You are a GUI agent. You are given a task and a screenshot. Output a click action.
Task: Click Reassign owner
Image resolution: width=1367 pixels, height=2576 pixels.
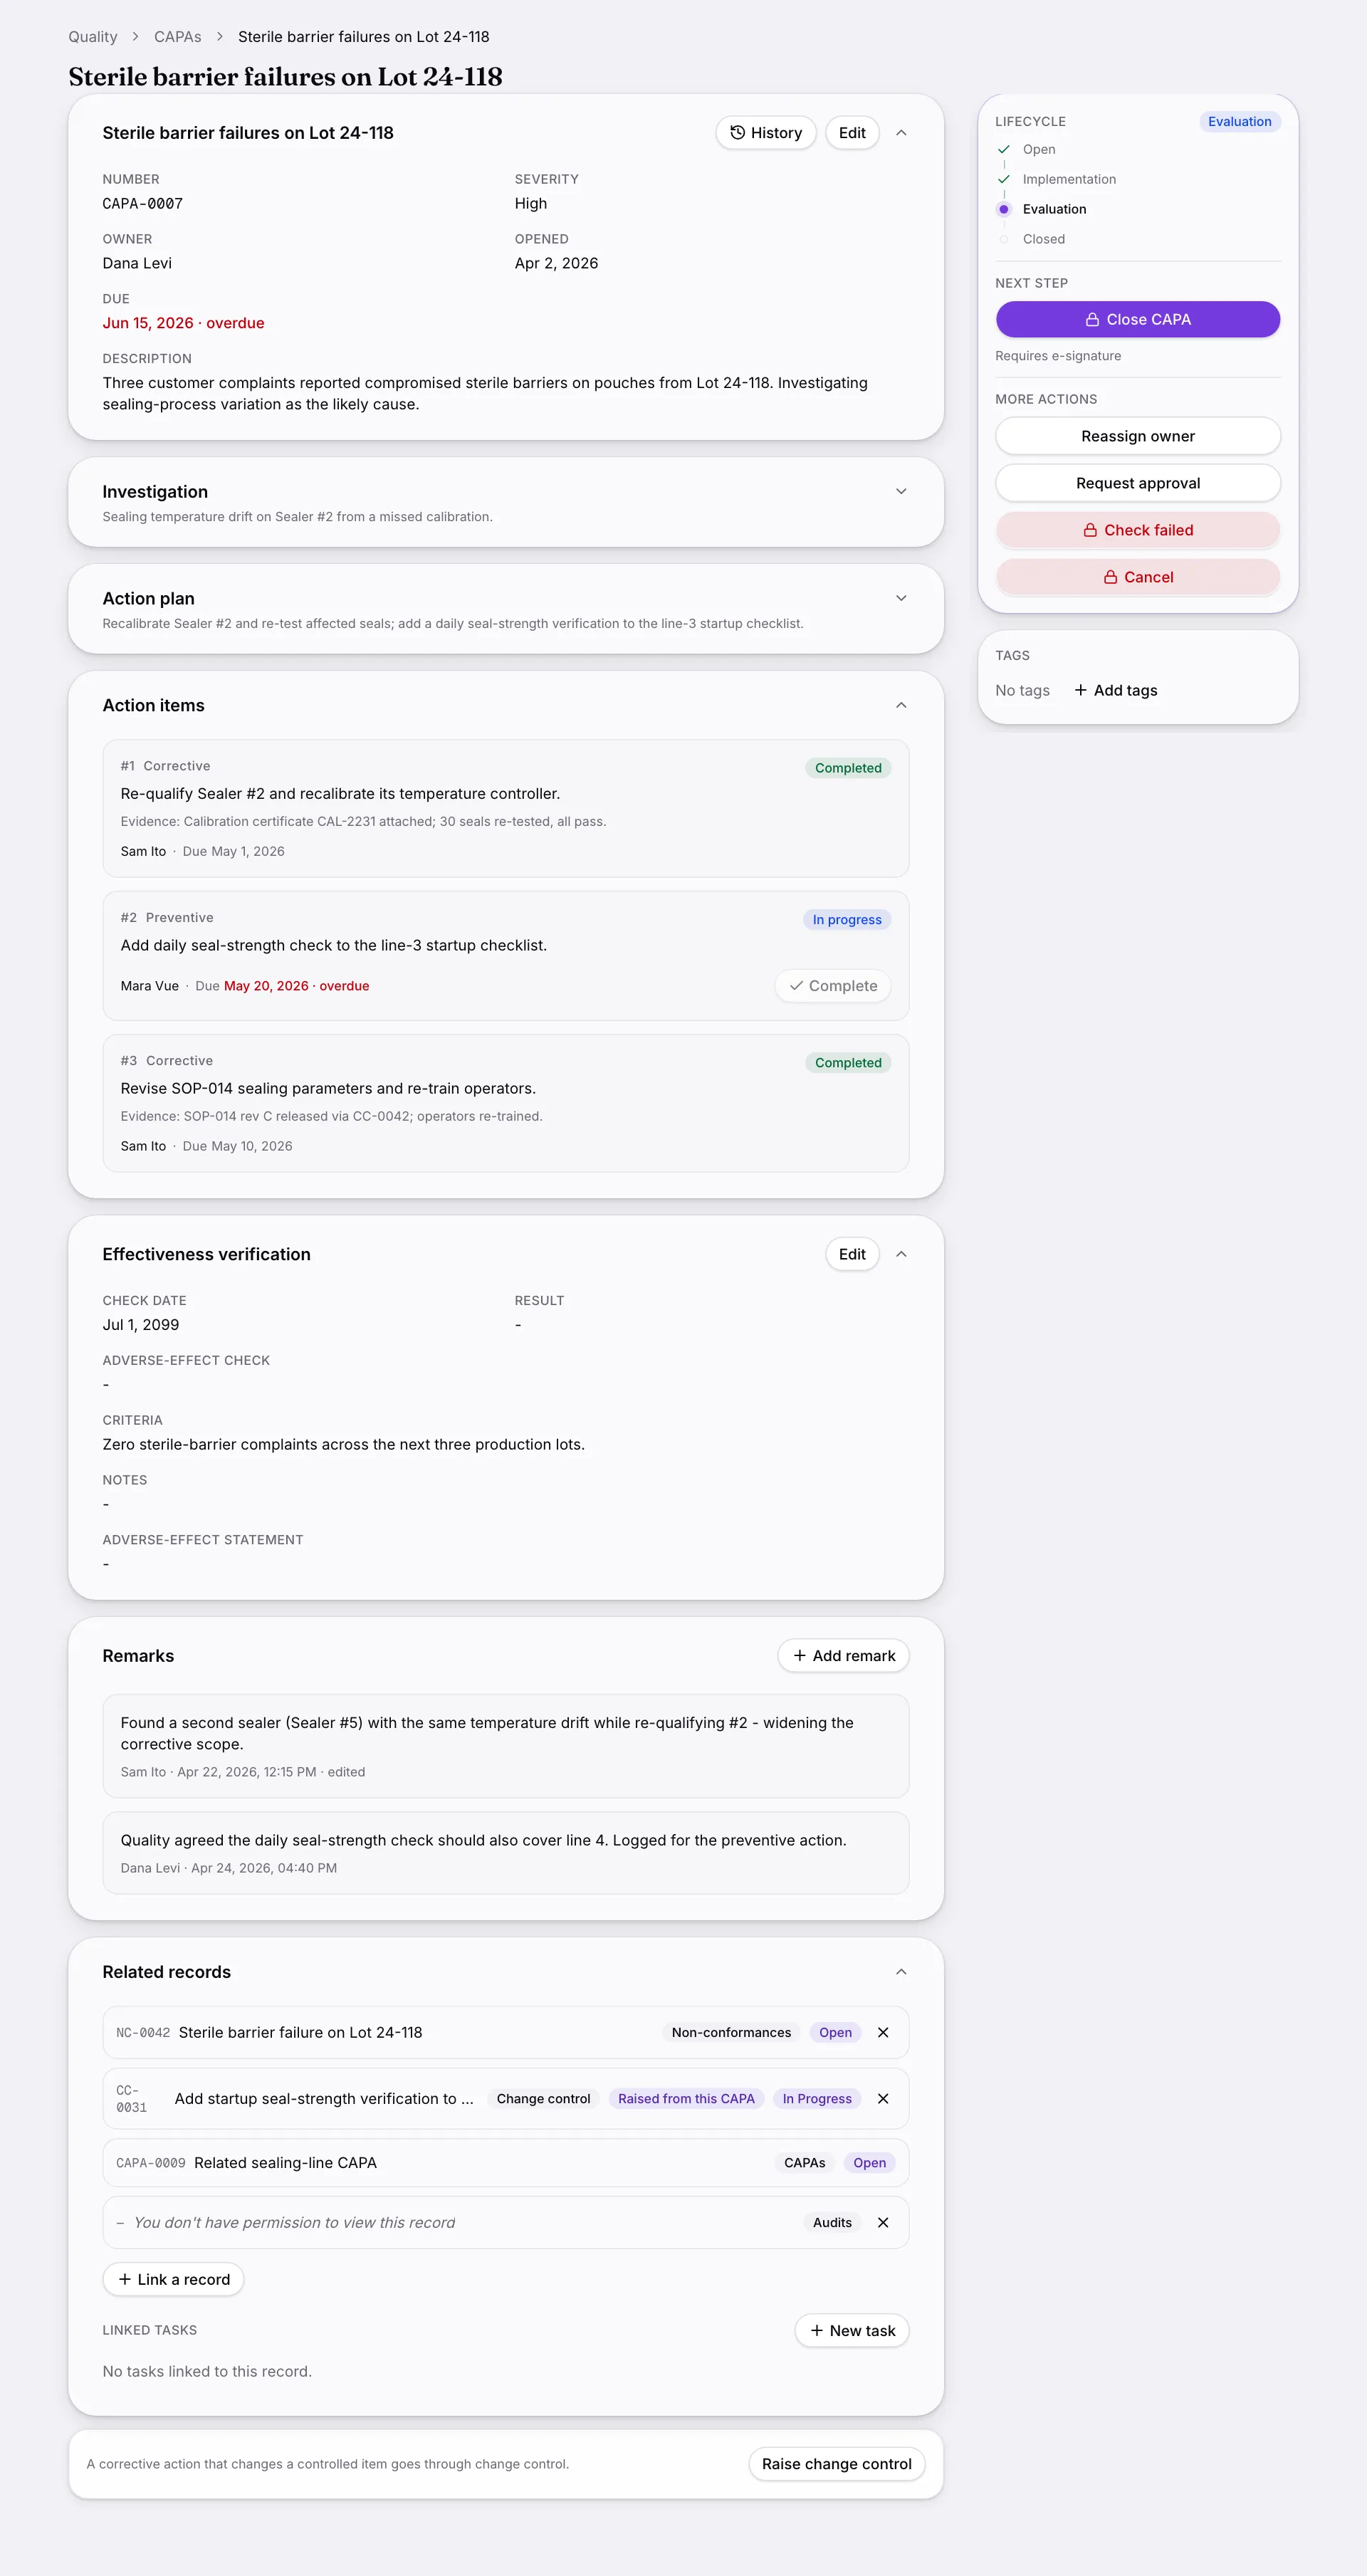pyautogui.click(x=1138, y=436)
